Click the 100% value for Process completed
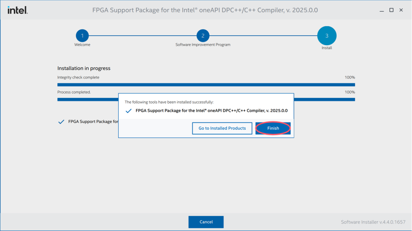412x231 pixels. [350, 92]
